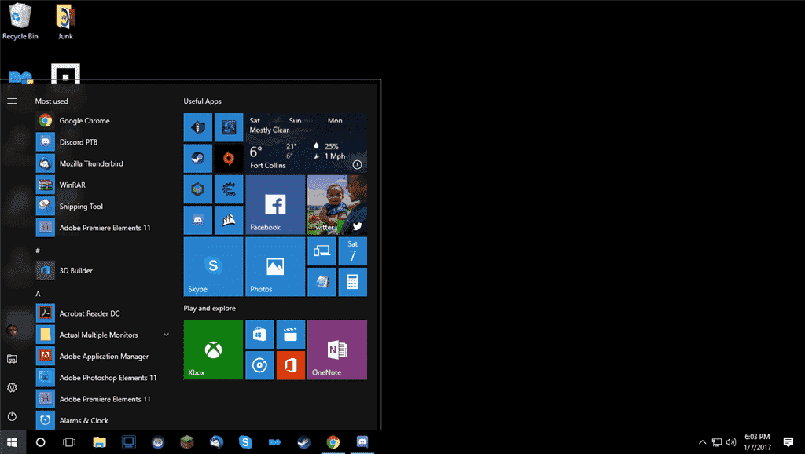Screen dimensions: 805x454
Task: Show hidden system tray icons chevron
Action: coord(702,442)
